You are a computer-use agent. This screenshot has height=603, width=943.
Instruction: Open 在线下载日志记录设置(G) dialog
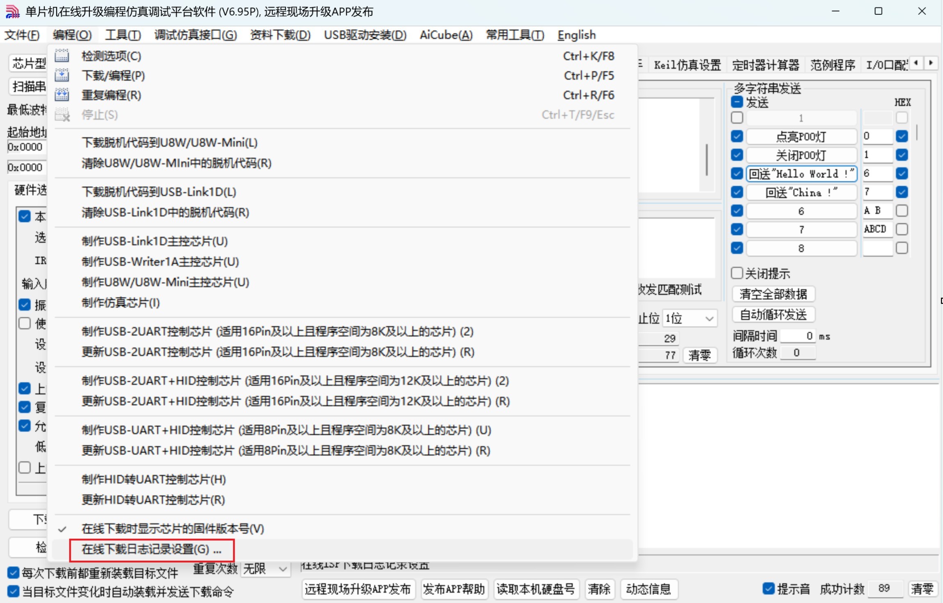point(342,549)
